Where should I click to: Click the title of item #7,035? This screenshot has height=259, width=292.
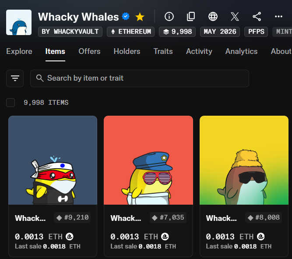point(126,218)
